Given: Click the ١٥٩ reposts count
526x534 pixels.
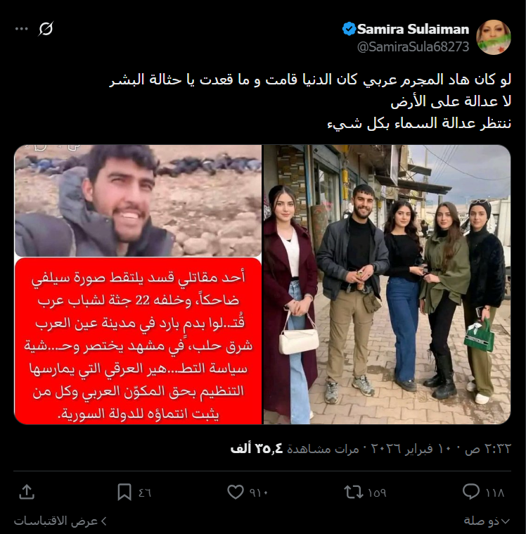Looking at the screenshot, I should (377, 492).
